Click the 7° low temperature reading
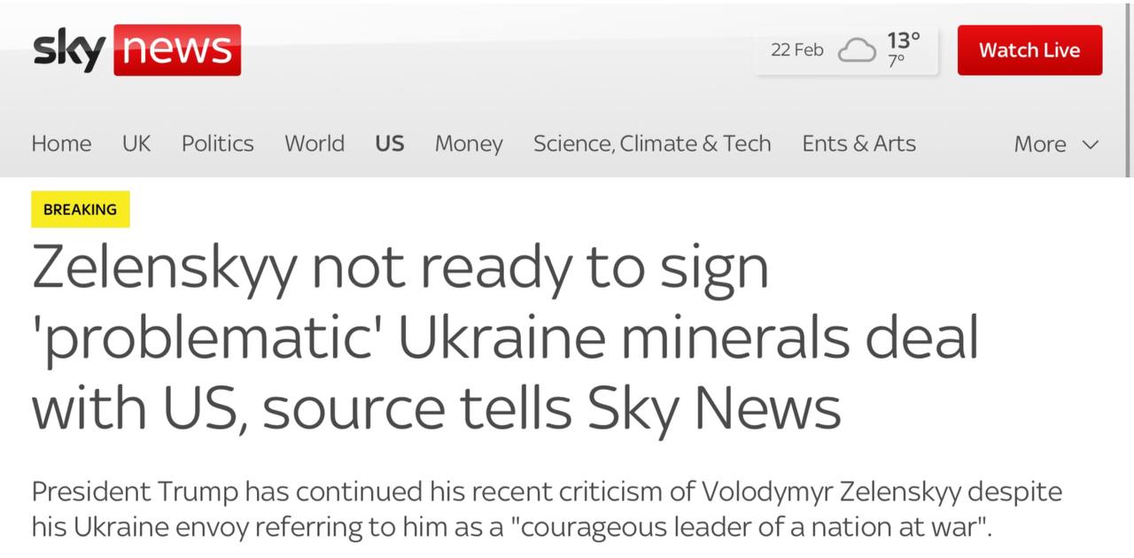This screenshot has height=558, width=1134. pyautogui.click(x=897, y=61)
